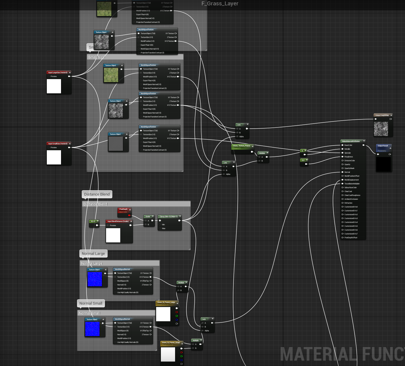Click the Refraction input pin

tap(342, 203)
